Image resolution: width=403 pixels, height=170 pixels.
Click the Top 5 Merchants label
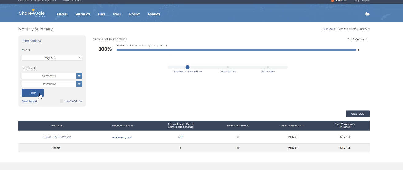pos(358,39)
